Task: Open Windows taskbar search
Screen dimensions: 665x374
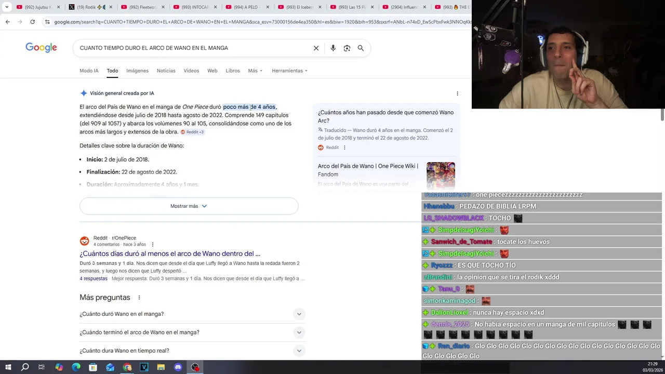Action: tap(24, 367)
